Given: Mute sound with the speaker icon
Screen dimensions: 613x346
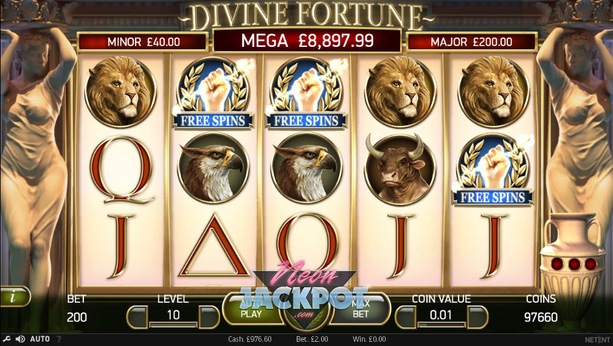Looking at the screenshot, I should [x=20, y=339].
